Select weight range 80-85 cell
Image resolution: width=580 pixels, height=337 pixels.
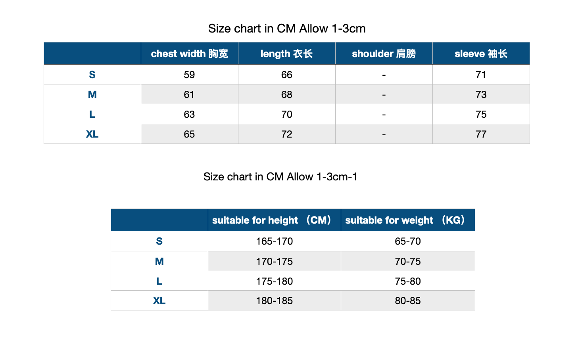[x=408, y=301]
